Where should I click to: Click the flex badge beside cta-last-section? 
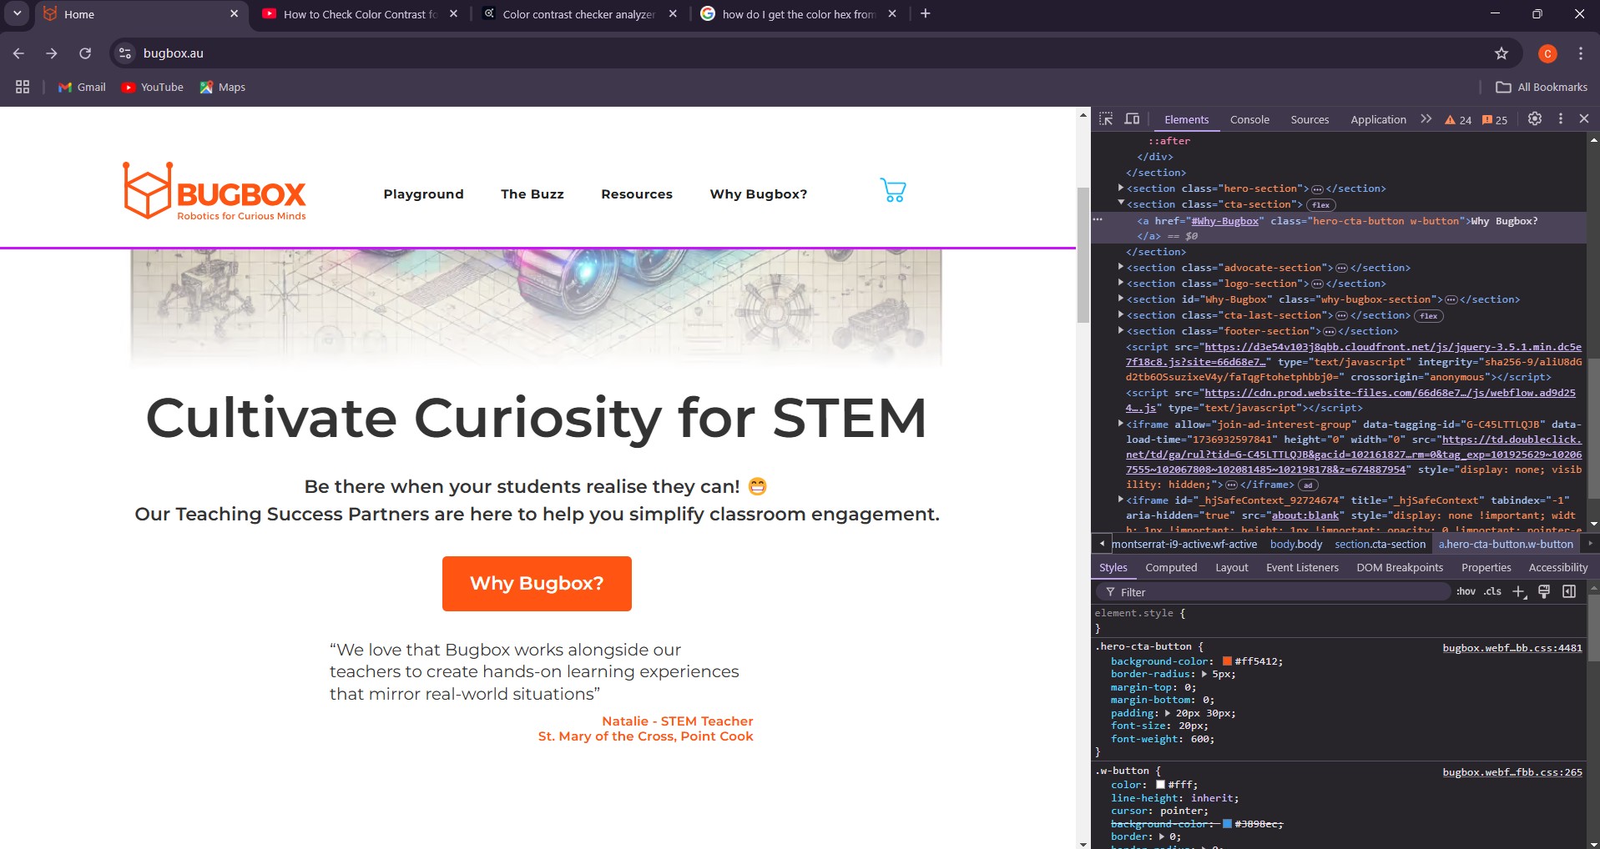(1428, 316)
